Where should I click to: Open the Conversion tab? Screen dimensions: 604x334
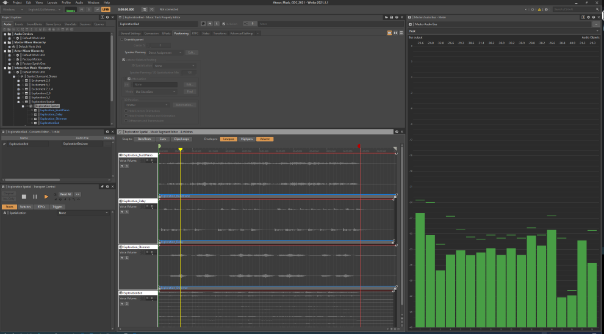coord(151,34)
